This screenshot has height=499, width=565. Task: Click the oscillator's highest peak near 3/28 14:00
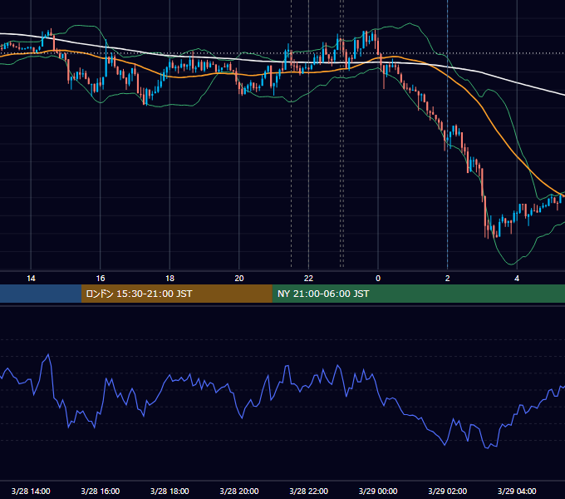pyautogui.click(x=48, y=355)
